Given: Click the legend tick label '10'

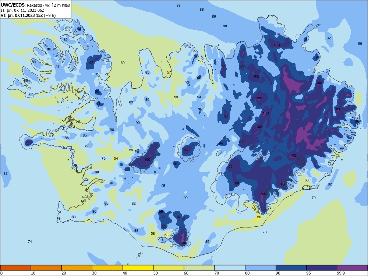Looking at the screenshot, I should (x=33, y=273).
